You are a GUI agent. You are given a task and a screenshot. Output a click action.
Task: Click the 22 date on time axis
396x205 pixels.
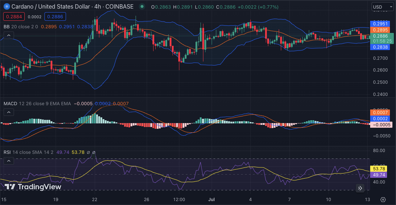click(94, 200)
